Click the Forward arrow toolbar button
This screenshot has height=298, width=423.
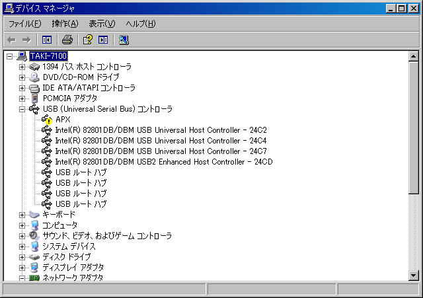pos(26,40)
